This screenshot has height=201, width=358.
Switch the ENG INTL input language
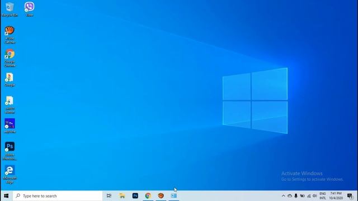pos(323,196)
